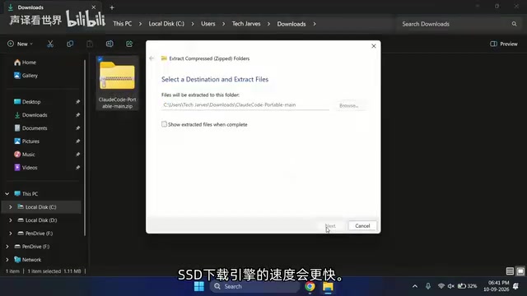Click the extraction destination path field
Viewport: 527px width, 296px height.
click(x=245, y=105)
